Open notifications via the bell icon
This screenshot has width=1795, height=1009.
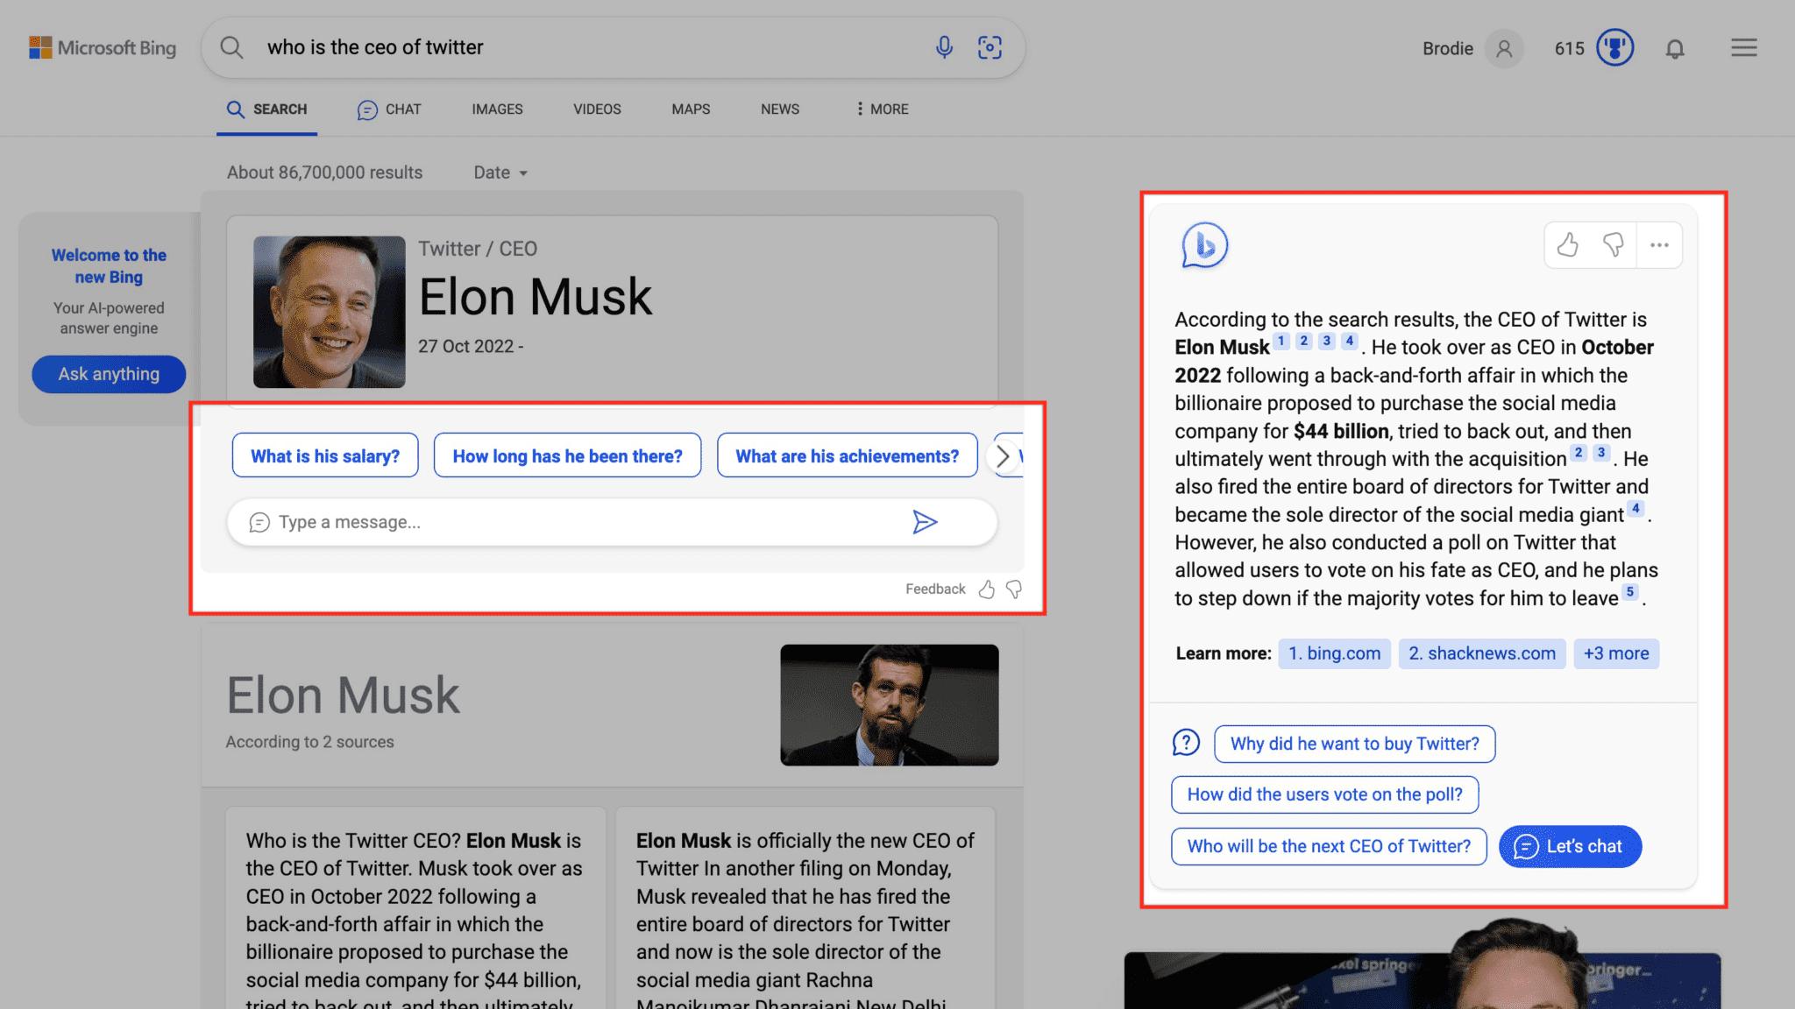pos(1675,48)
